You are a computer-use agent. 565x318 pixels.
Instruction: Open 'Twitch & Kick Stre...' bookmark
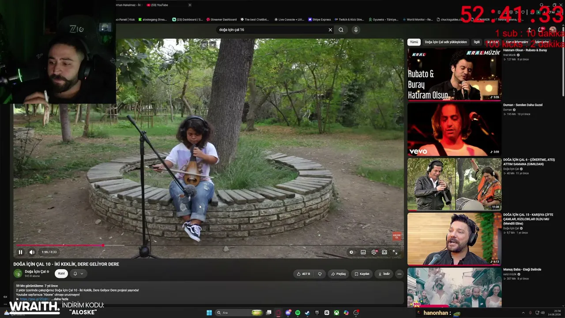[x=349, y=19]
